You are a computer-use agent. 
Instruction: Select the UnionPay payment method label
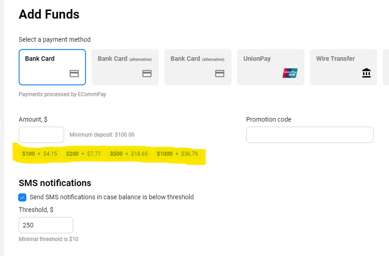point(257,59)
